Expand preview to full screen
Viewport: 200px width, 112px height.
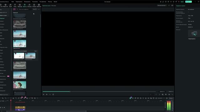point(172,95)
